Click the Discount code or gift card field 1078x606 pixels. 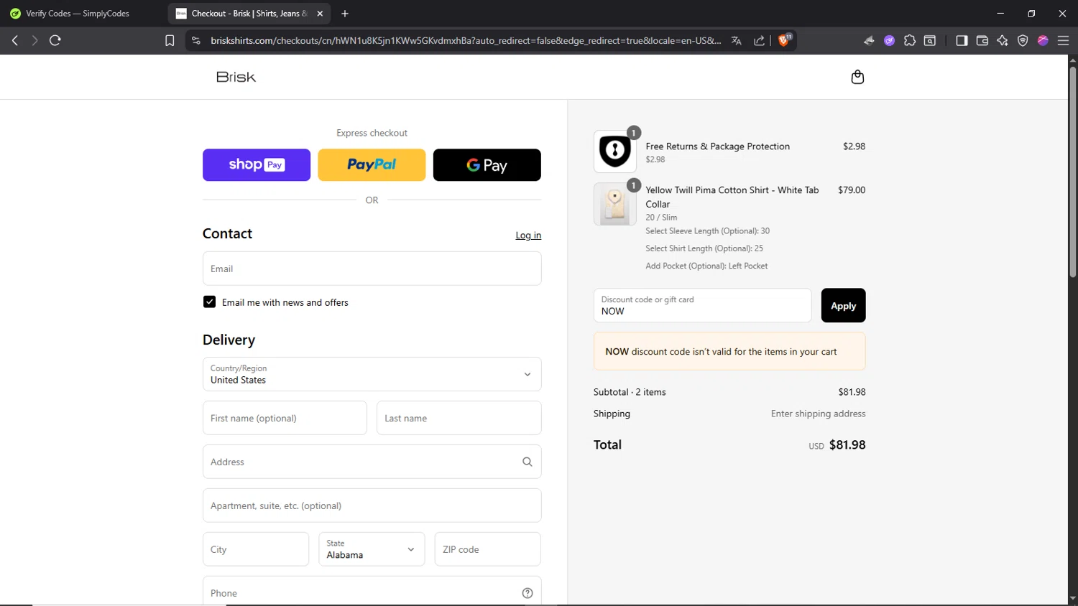pyautogui.click(x=702, y=305)
